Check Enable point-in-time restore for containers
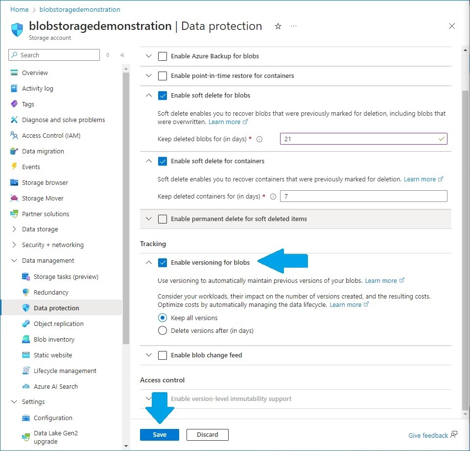The height and width of the screenshot is (451, 470). 163,75
